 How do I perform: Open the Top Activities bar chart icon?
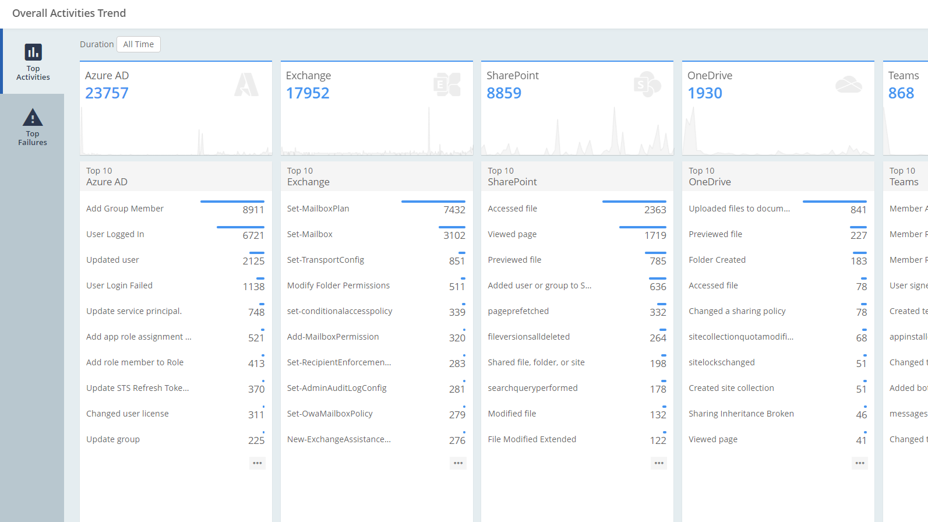[x=33, y=52]
